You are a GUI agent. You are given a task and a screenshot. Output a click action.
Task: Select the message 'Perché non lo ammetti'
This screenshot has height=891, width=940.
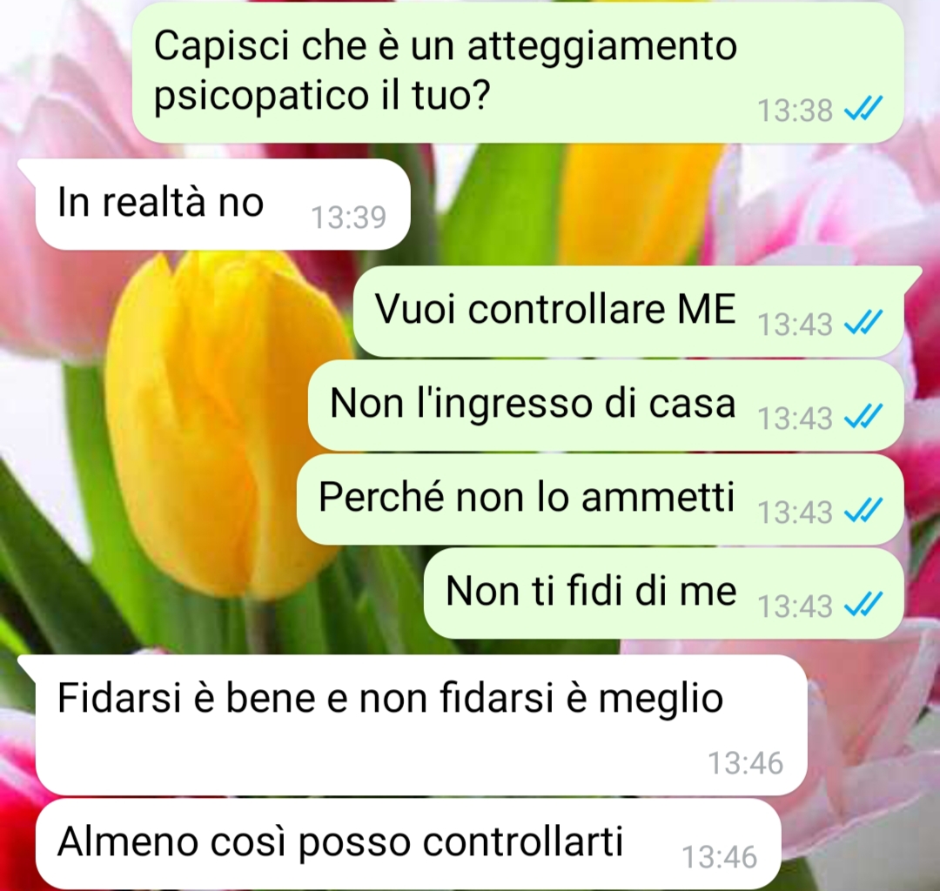(x=600, y=499)
